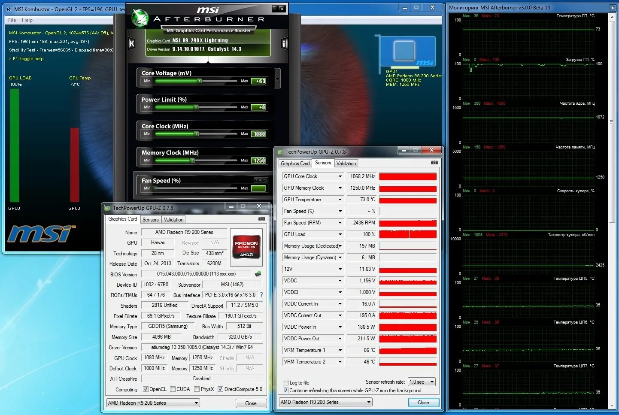
Task: Toggle Continue refreshing in background checkbox
Action: click(x=285, y=391)
